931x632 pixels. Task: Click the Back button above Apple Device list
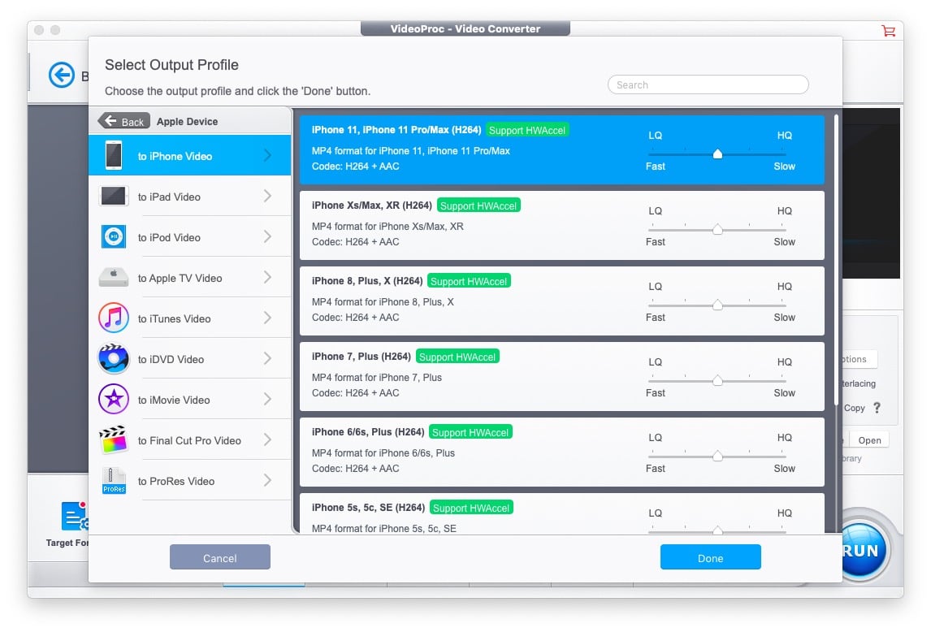click(x=124, y=121)
